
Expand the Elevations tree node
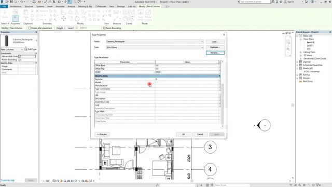tap(300, 59)
